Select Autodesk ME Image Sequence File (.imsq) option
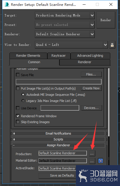120x186 pixels. pos(23,95)
